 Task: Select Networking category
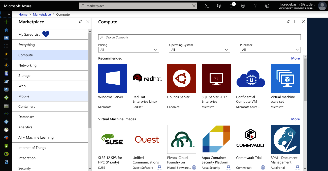[50, 65]
